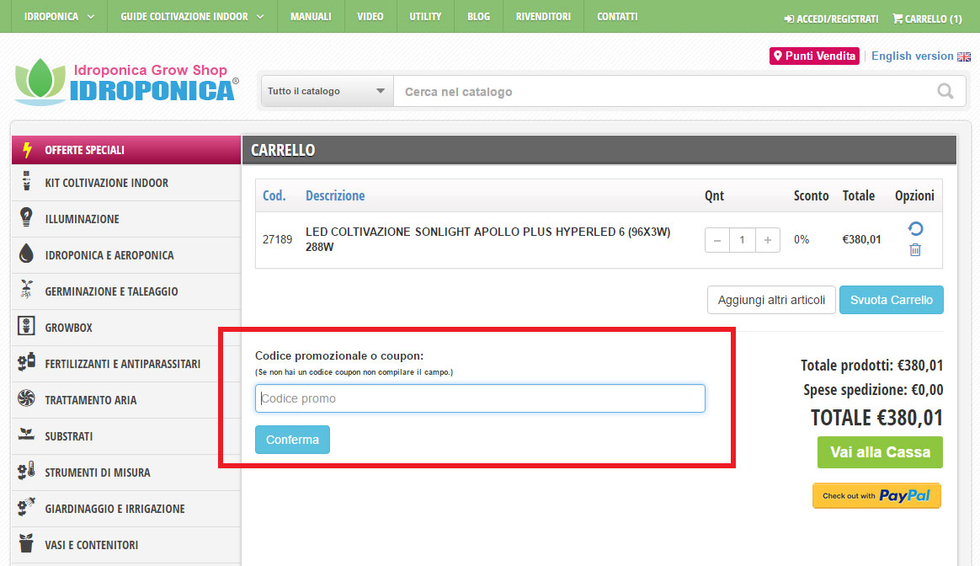Proceed with Vai alla Cassa button
The height and width of the screenshot is (566, 980).
(x=880, y=452)
